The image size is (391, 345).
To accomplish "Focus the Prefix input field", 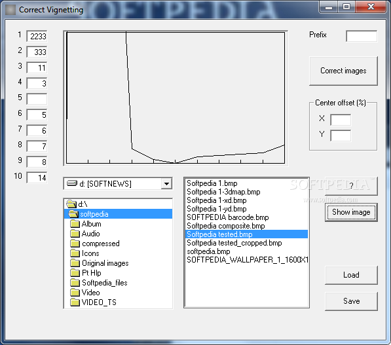I will 362,36.
